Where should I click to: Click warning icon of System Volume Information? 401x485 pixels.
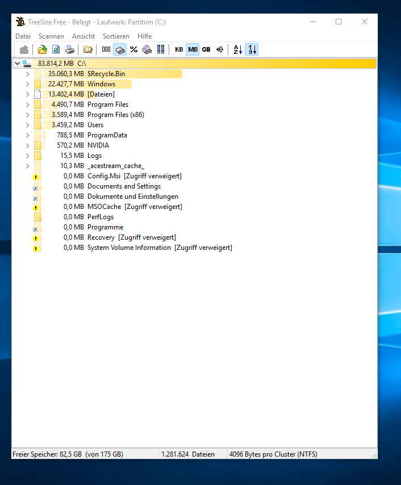[37, 248]
